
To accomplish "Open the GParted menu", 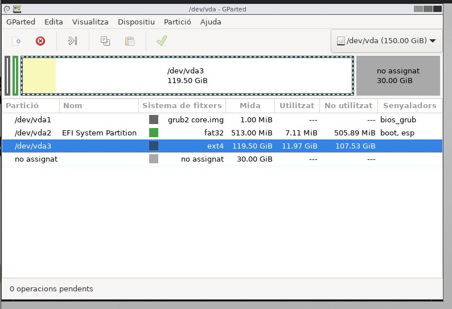I will coord(20,22).
